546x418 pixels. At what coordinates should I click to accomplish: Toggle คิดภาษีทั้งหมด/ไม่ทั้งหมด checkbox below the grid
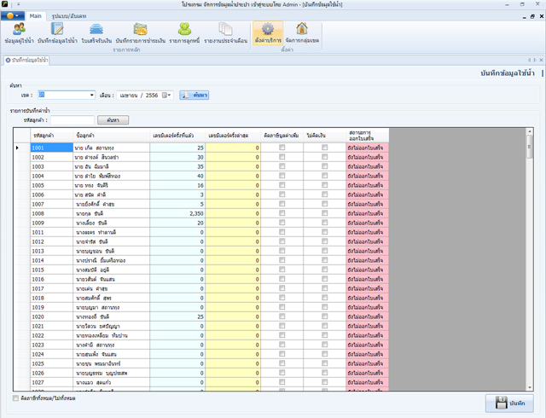point(15,398)
